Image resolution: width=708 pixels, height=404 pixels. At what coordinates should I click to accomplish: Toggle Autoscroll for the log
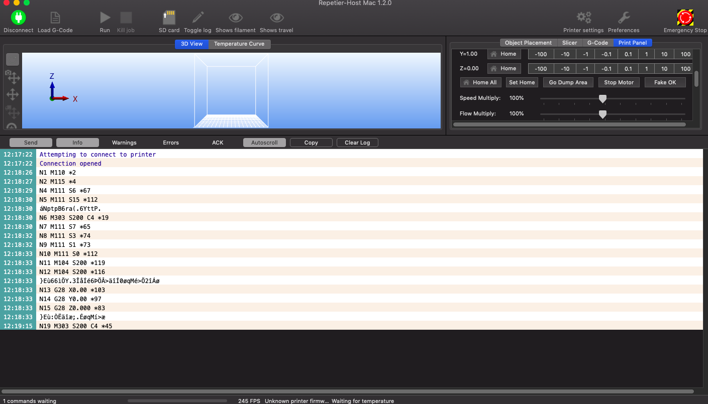pos(264,143)
